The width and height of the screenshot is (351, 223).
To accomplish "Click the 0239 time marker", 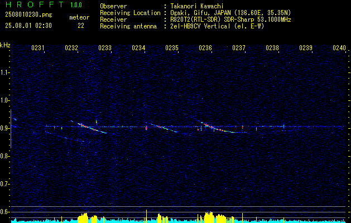I will pos(306,47).
